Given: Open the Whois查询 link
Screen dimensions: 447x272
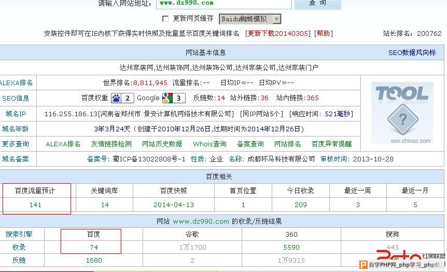Looking at the screenshot, I should (x=209, y=144).
